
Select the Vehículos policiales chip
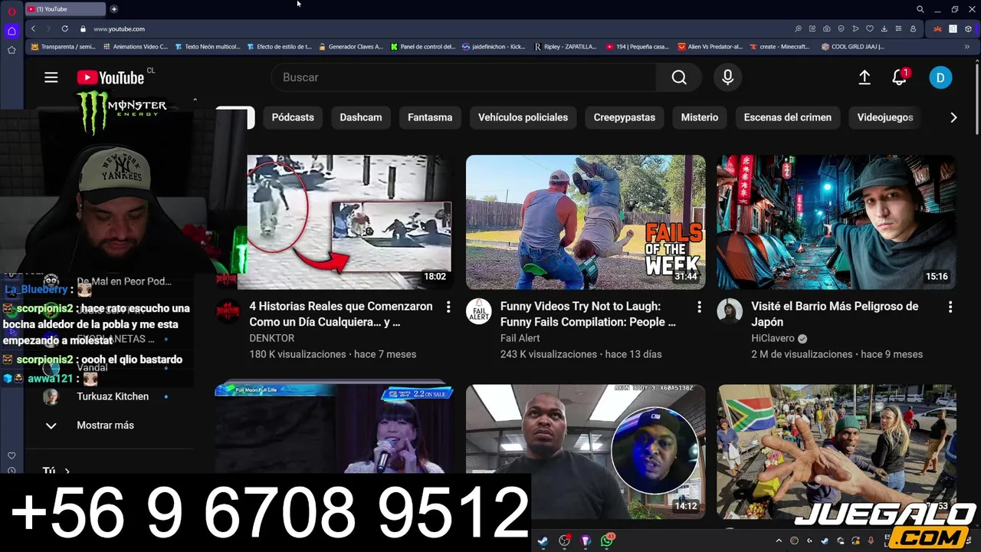pos(523,117)
